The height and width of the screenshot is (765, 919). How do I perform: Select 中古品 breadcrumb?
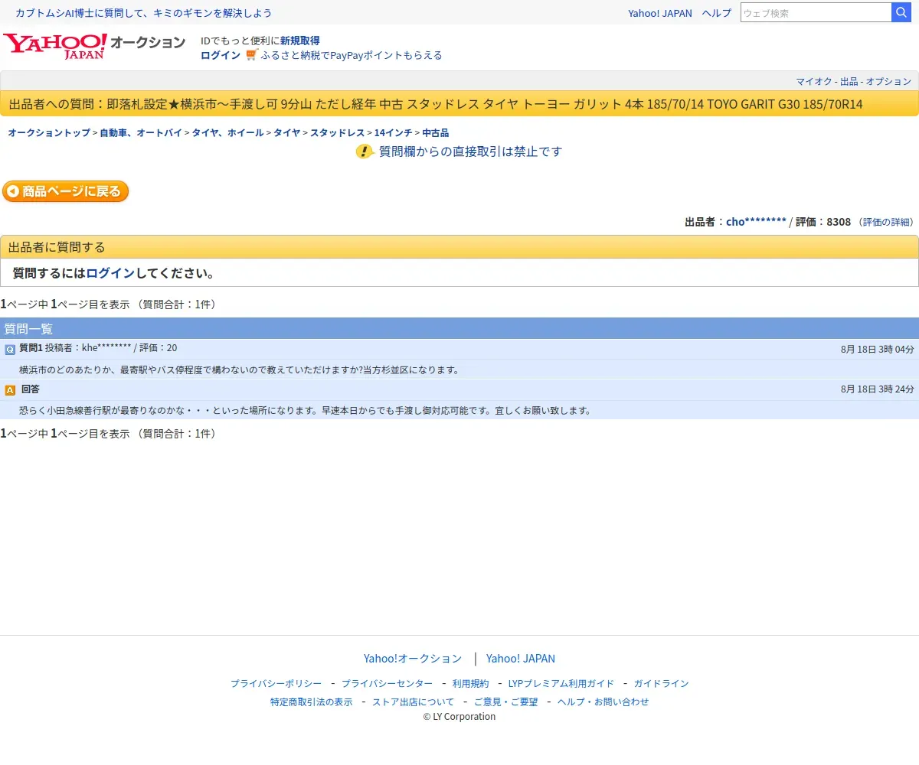coord(435,132)
